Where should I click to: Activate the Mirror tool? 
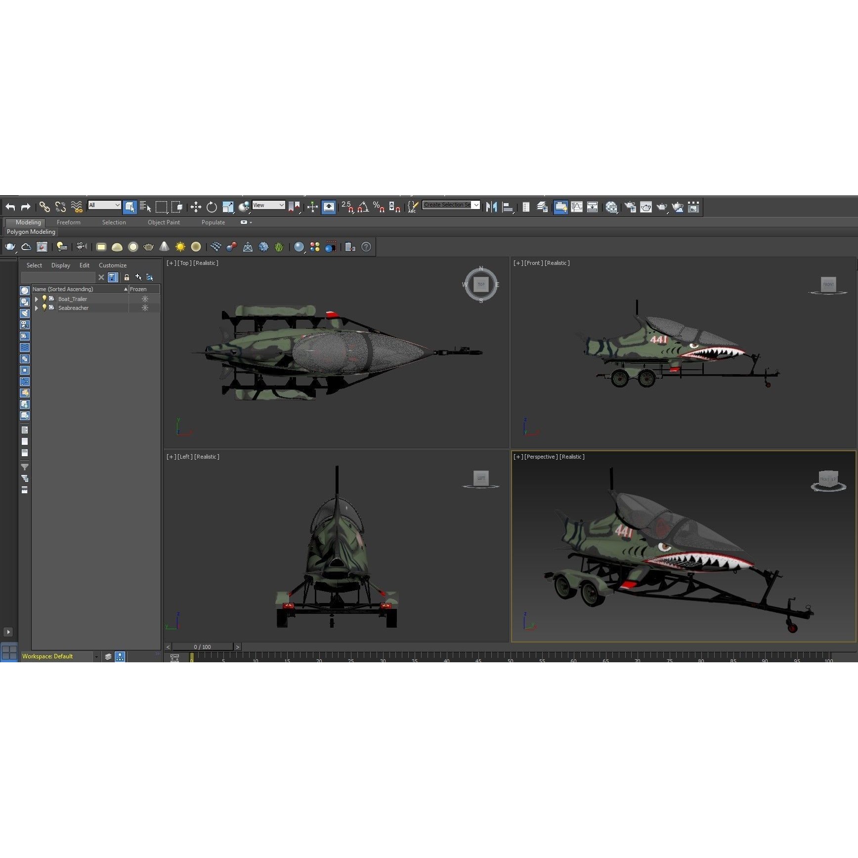[x=492, y=207]
